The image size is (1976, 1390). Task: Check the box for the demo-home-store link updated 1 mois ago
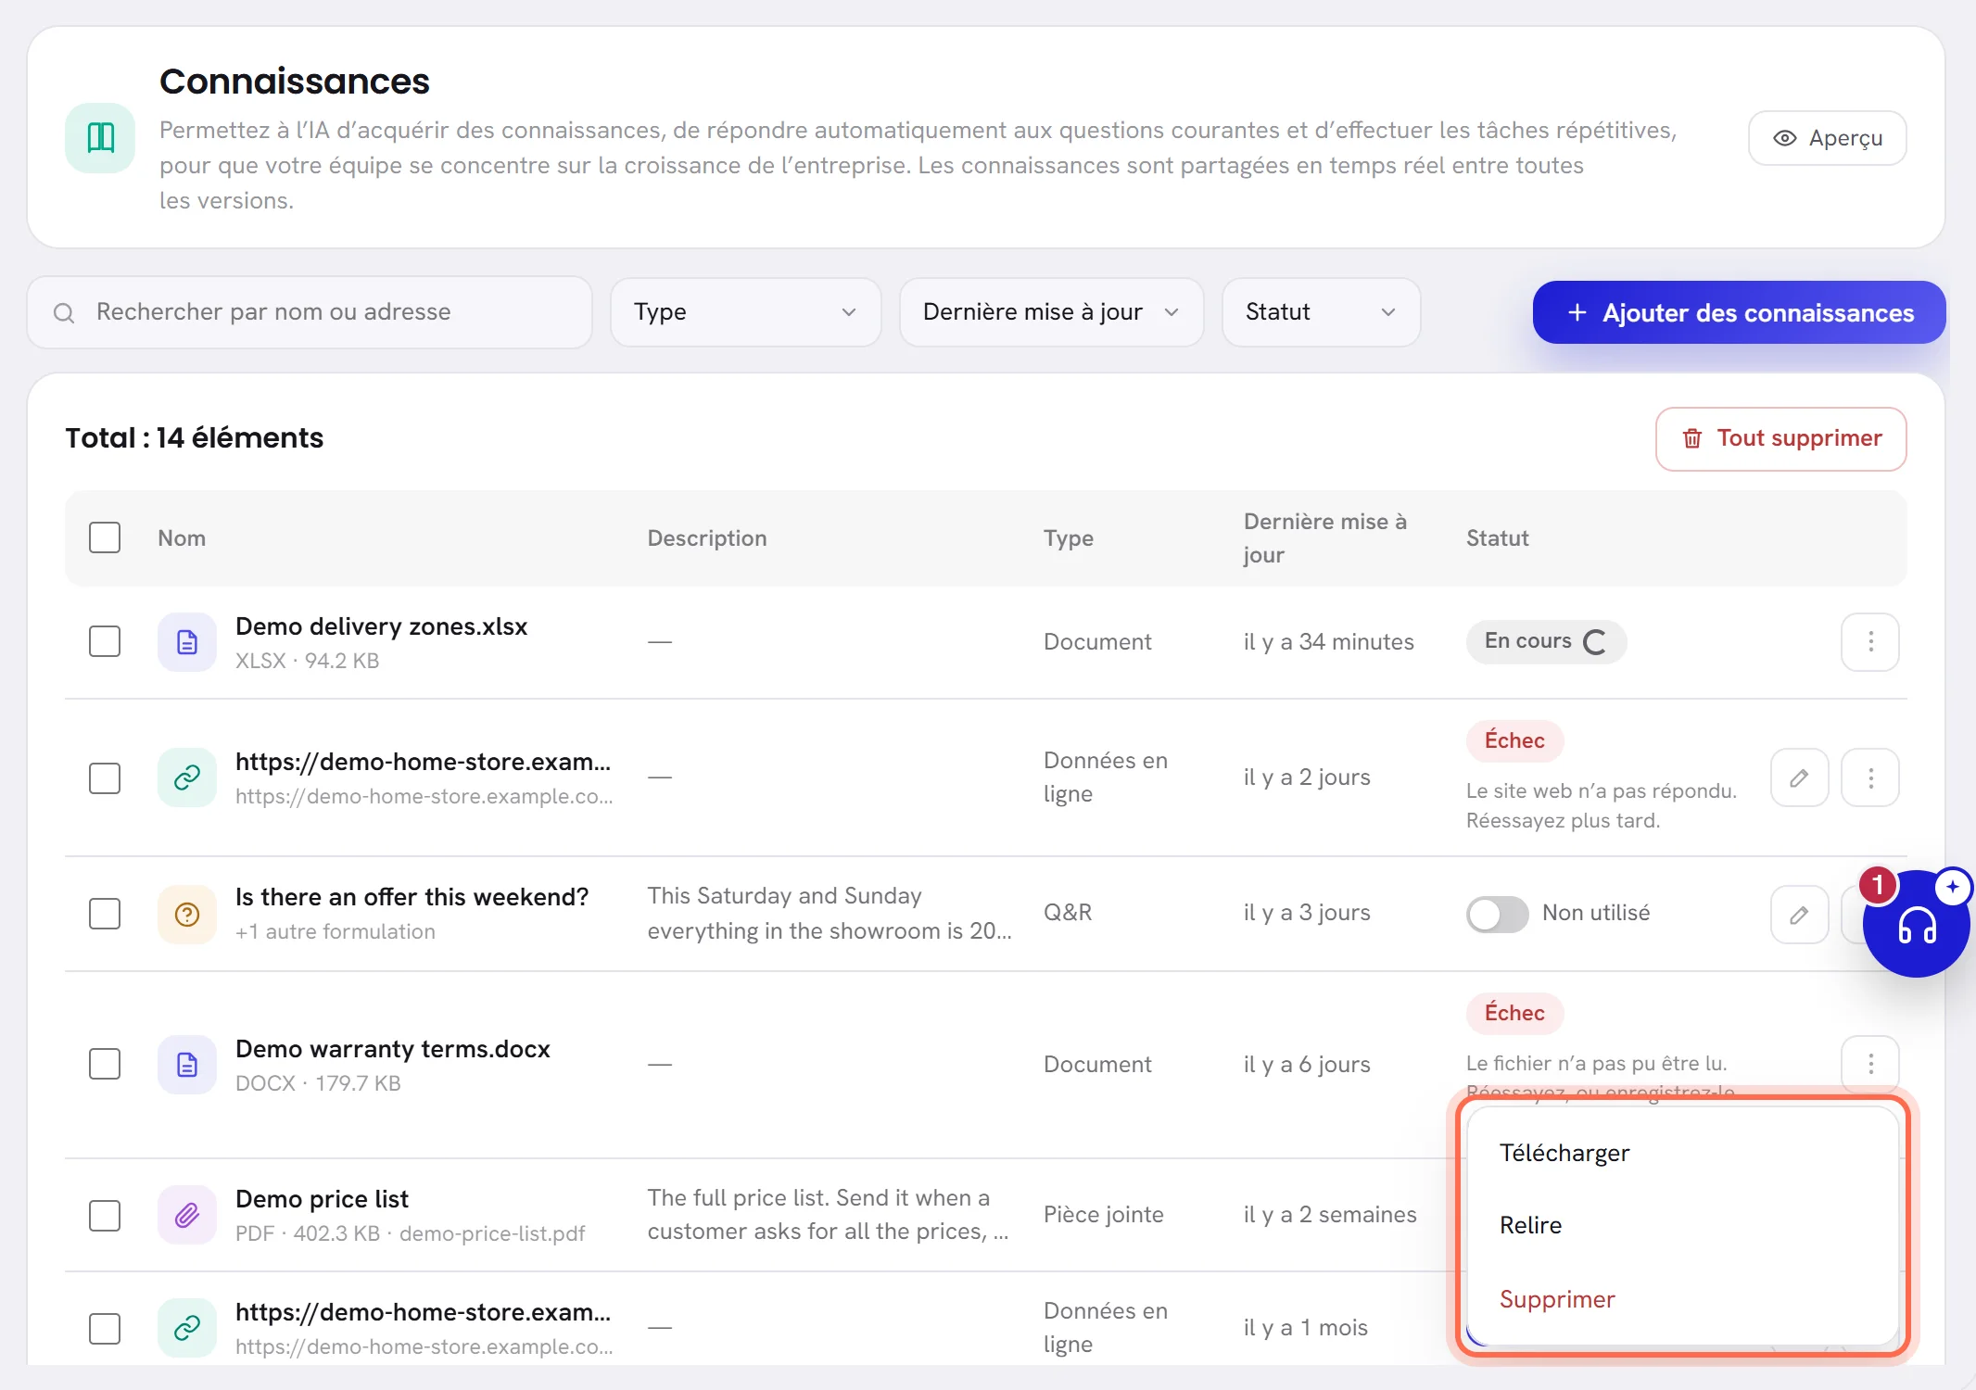pyautogui.click(x=105, y=1328)
